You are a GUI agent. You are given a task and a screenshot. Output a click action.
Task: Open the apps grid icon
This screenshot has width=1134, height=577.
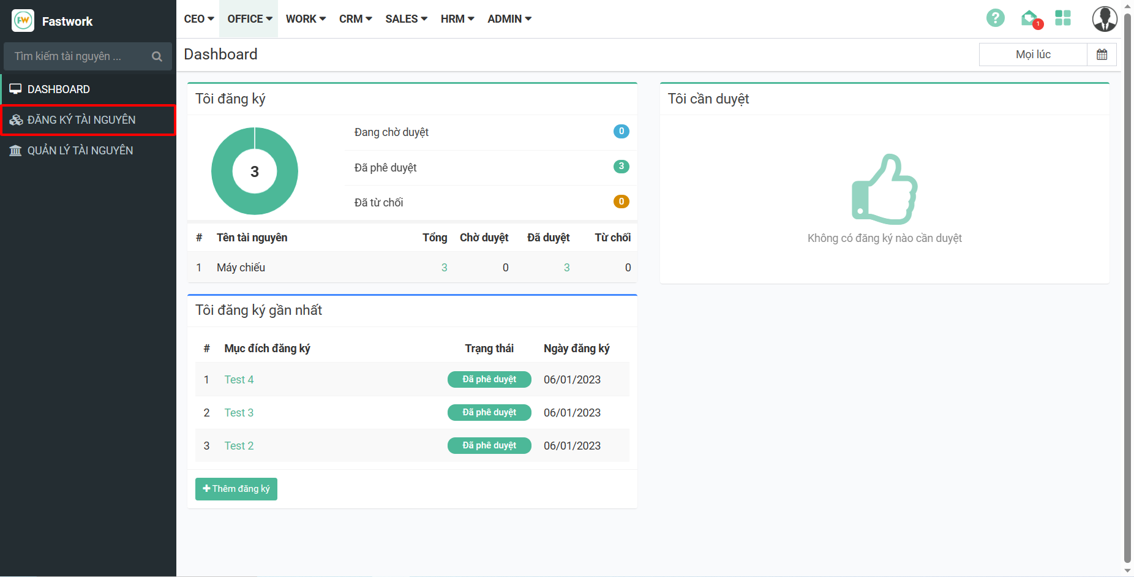pos(1063,18)
